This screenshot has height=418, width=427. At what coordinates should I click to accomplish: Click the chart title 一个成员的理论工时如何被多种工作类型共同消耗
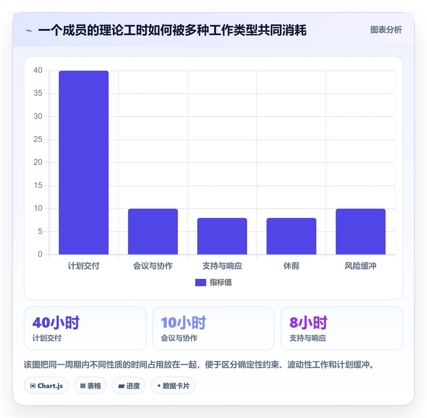click(x=172, y=30)
